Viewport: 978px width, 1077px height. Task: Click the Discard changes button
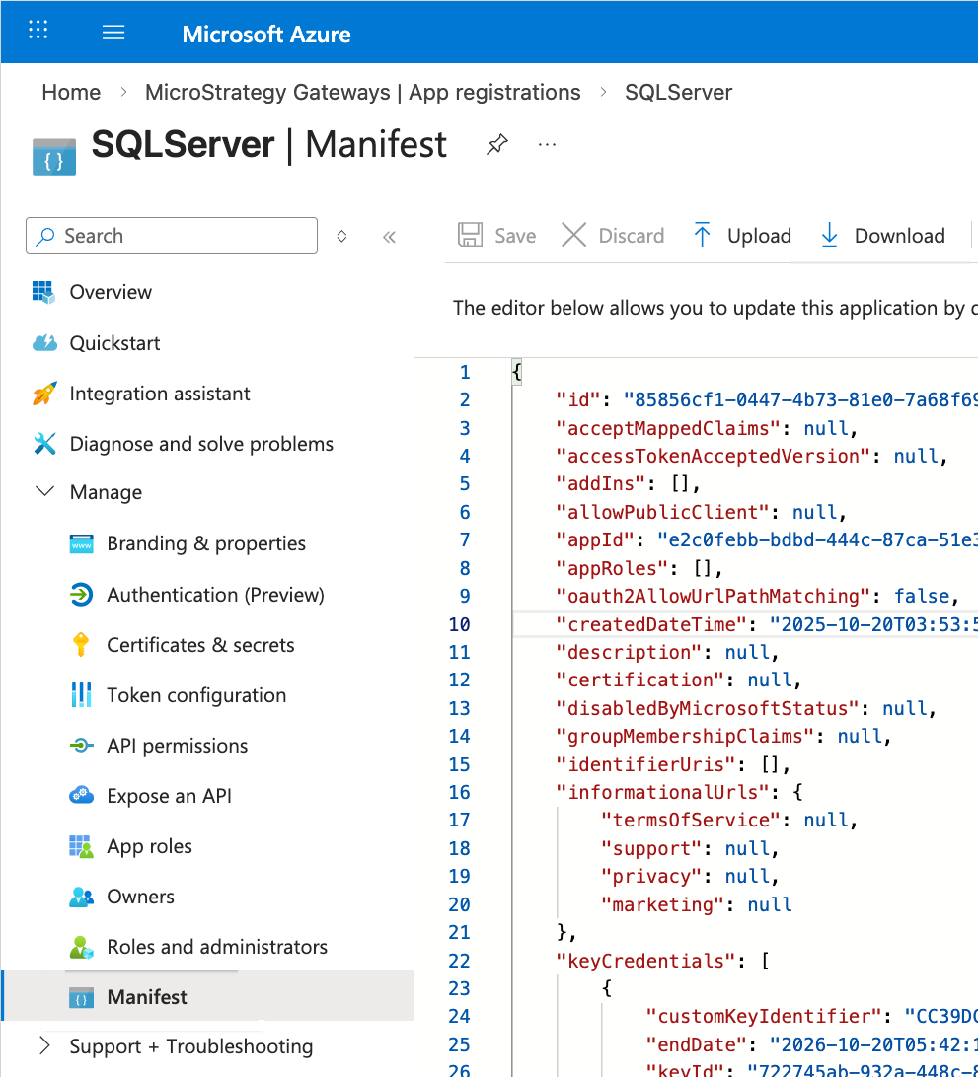pyautogui.click(x=613, y=236)
